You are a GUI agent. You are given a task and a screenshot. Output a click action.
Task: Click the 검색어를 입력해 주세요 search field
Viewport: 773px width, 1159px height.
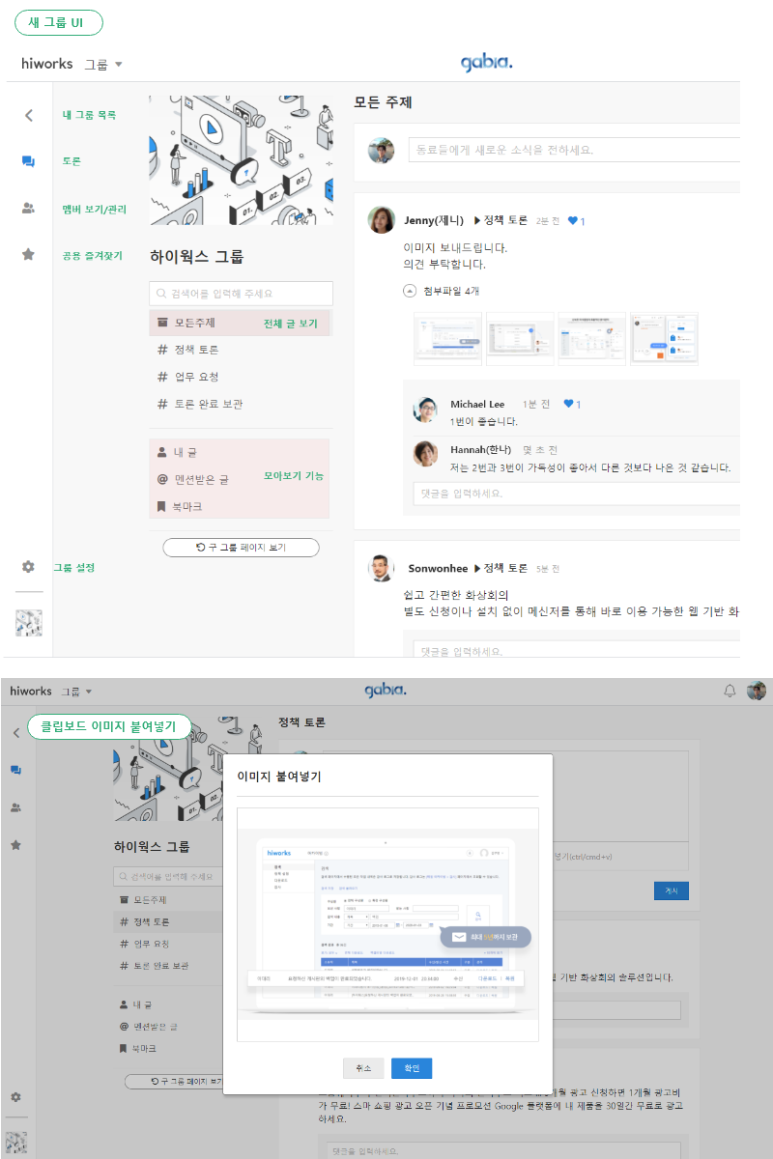[241, 294]
